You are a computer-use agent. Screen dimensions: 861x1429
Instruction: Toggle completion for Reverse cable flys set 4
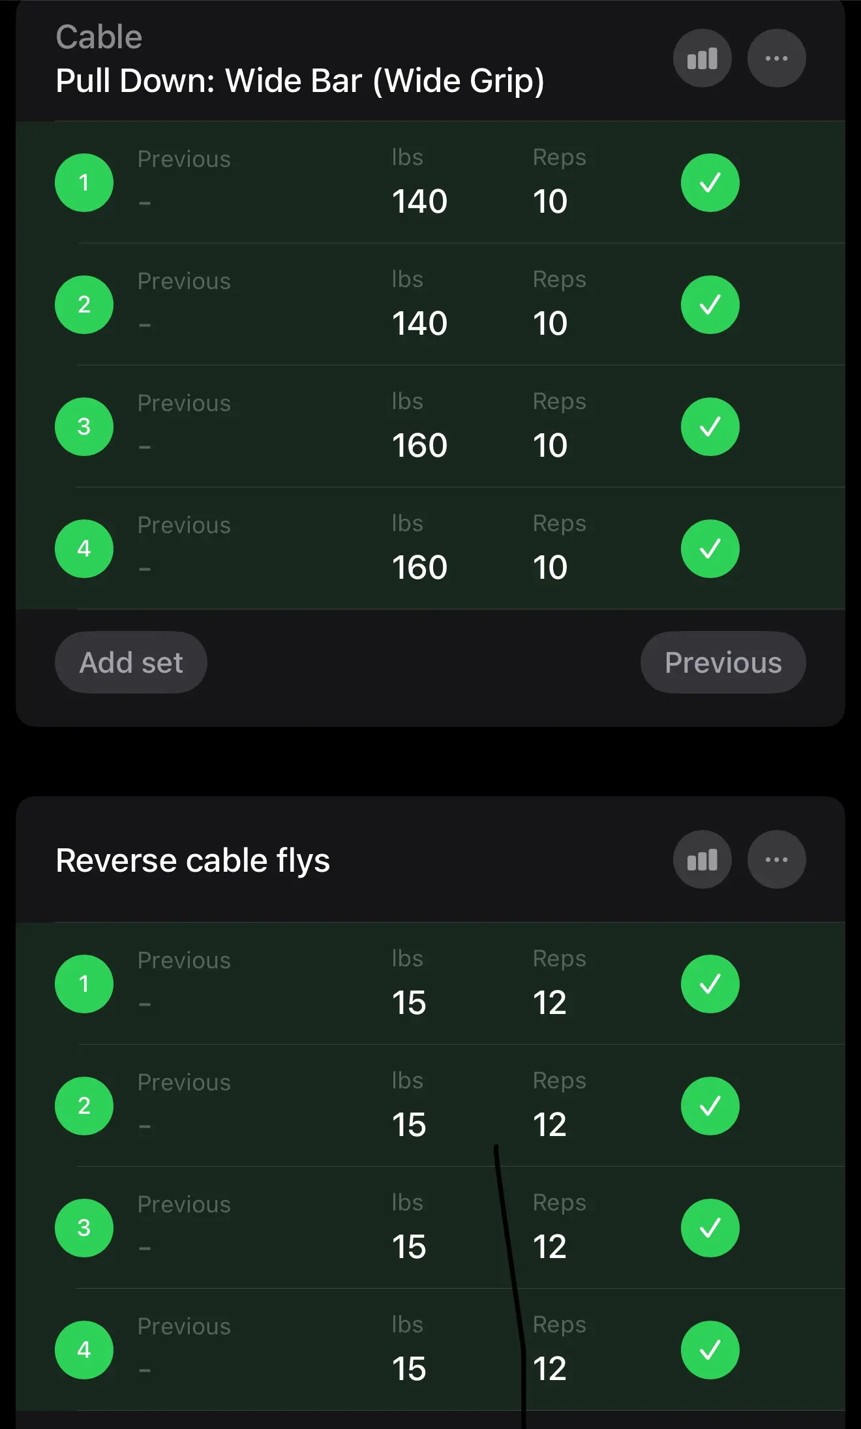click(710, 1350)
